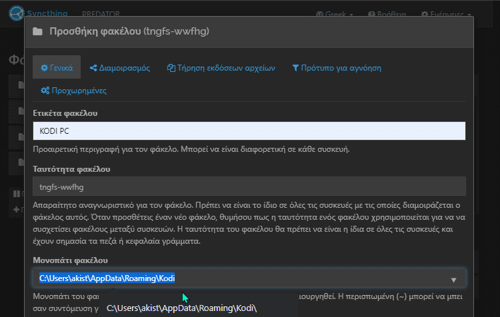Open the Greek language menu

[x=335, y=15]
